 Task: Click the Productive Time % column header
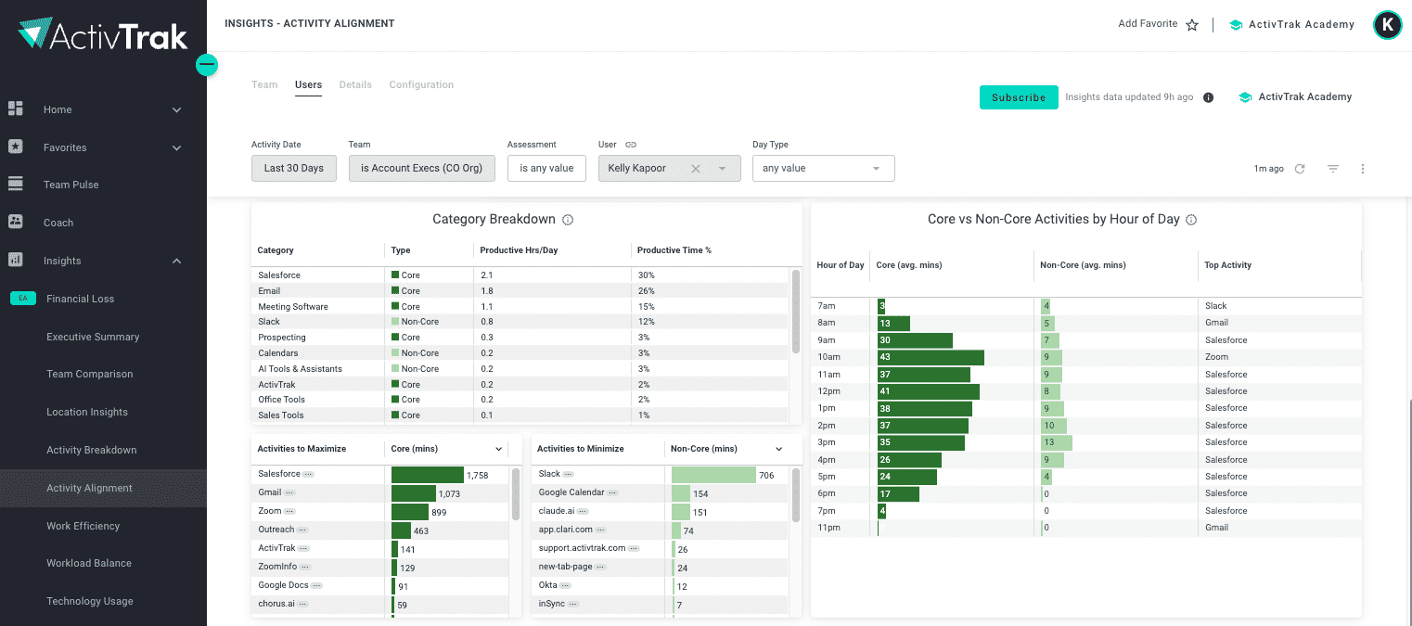674,250
